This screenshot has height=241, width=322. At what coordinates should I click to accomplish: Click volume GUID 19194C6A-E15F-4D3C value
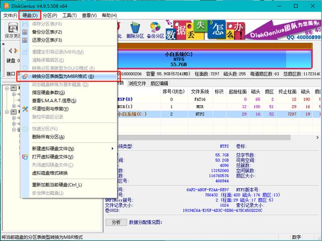coord(222,210)
